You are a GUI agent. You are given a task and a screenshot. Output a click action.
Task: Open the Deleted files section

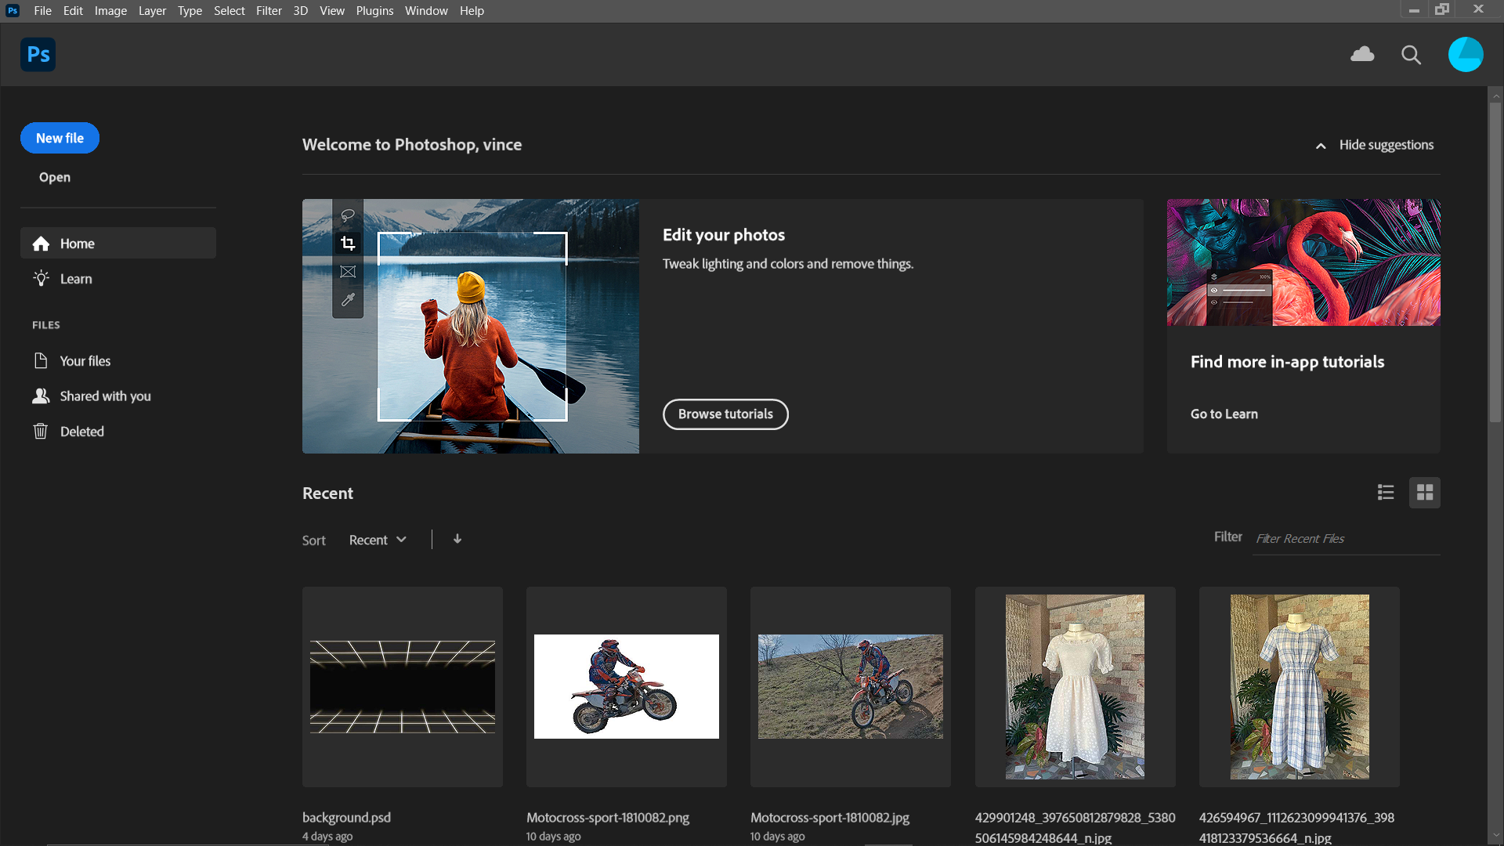pyautogui.click(x=82, y=431)
